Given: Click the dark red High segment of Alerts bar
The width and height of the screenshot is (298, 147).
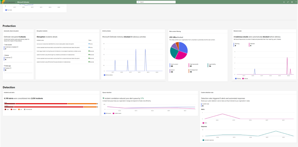Looking at the screenshot, I should (x=10, y=104).
